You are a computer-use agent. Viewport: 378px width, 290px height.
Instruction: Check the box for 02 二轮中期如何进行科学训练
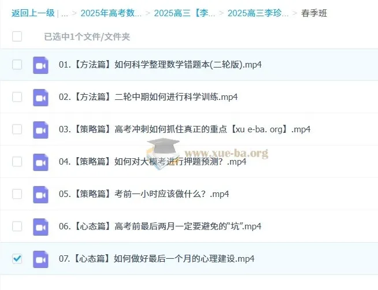(17, 97)
